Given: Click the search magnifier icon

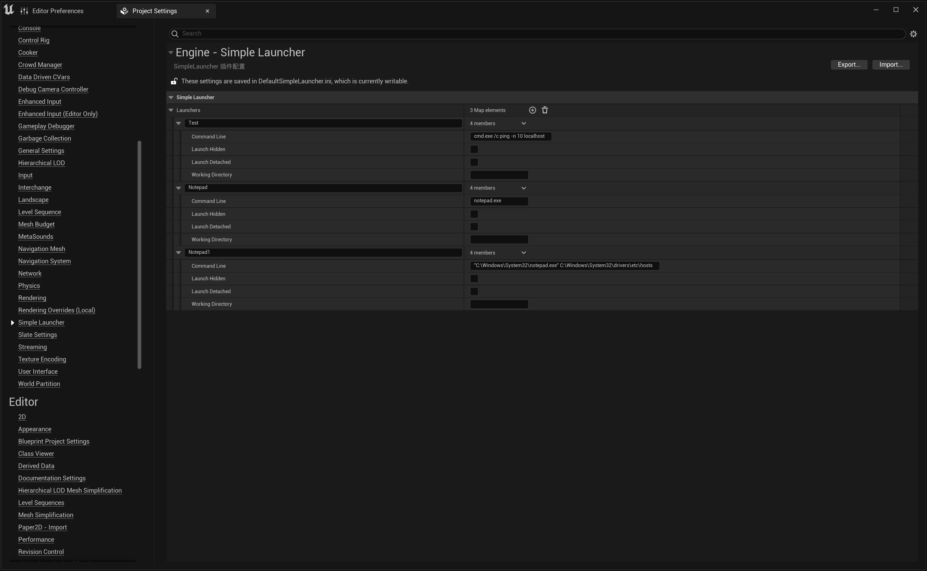Looking at the screenshot, I should pyautogui.click(x=175, y=34).
